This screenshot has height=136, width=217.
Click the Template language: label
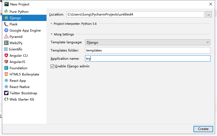click(x=66, y=42)
